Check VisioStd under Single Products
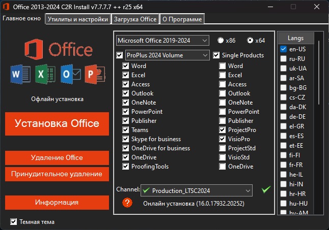This screenshot has height=230, width=329. [222, 157]
